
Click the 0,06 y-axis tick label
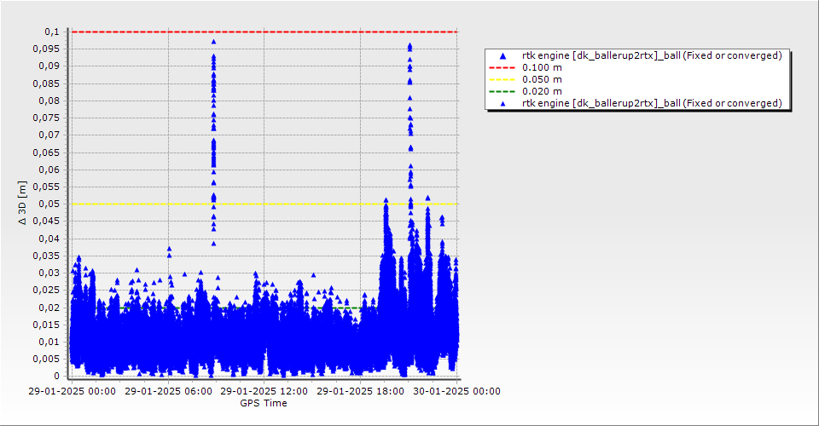(x=49, y=170)
